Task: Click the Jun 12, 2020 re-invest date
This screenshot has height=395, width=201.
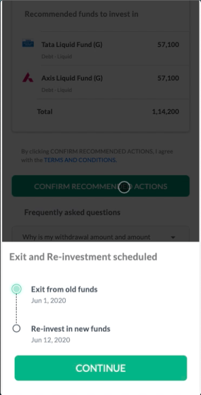Action: pos(51,340)
